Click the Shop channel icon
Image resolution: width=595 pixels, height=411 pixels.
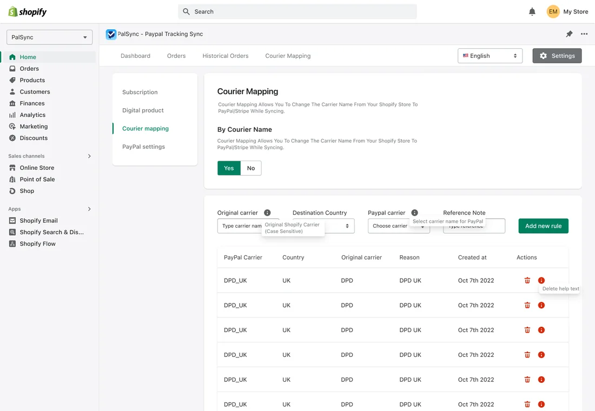click(12, 191)
